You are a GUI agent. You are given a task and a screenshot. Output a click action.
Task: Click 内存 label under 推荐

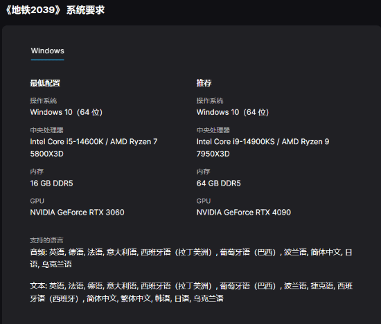pos(204,172)
